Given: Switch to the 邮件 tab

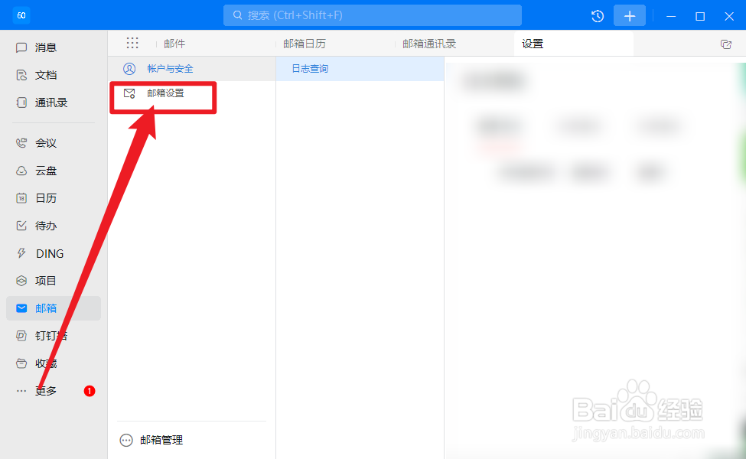Looking at the screenshot, I should (174, 43).
